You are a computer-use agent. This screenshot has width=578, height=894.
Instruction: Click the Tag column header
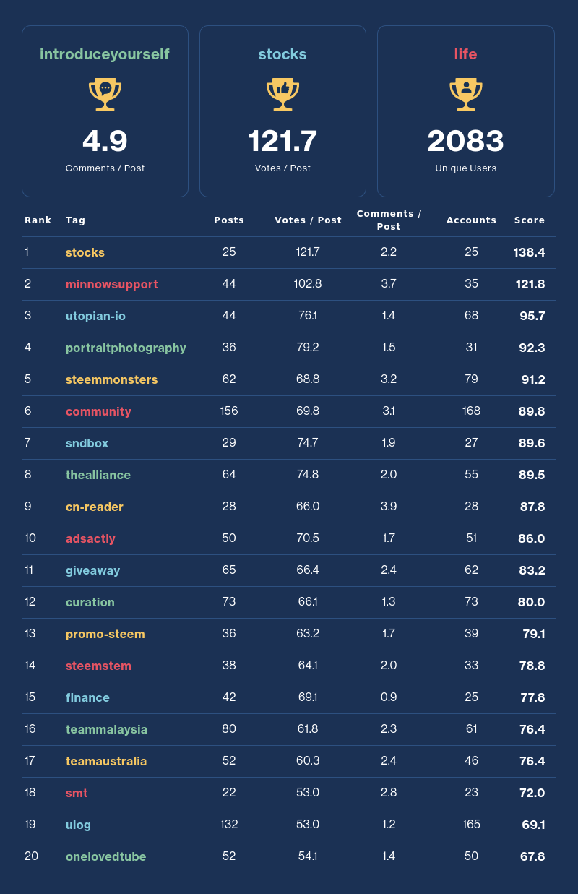click(x=76, y=220)
